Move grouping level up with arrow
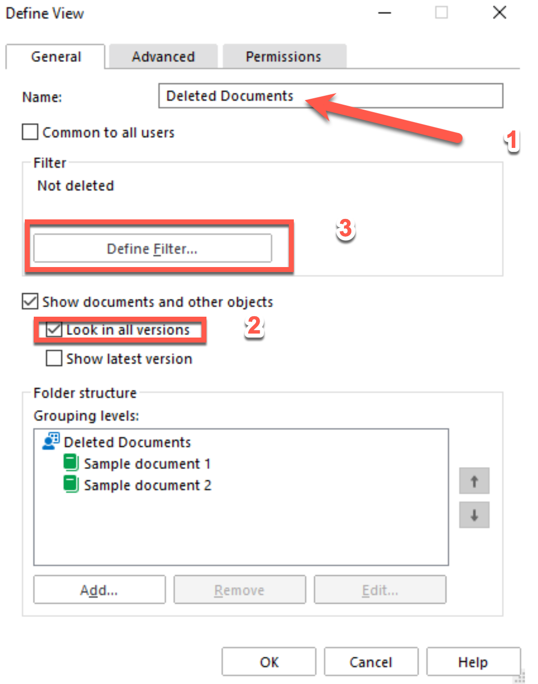538x684 pixels. click(474, 480)
